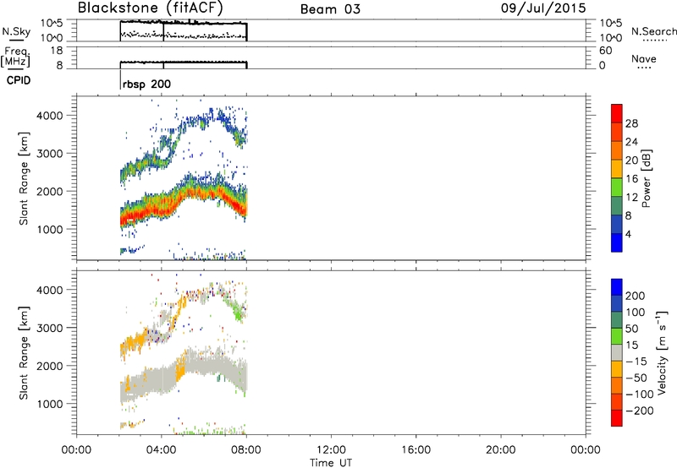The width and height of the screenshot is (677, 468).
Task: Click the N.Search legend label
Action: [654, 31]
